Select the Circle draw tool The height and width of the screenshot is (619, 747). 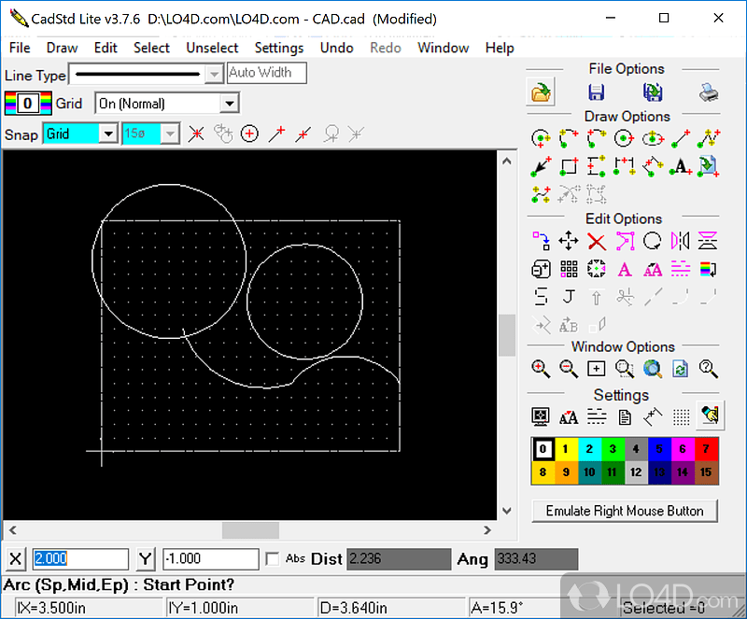[623, 138]
